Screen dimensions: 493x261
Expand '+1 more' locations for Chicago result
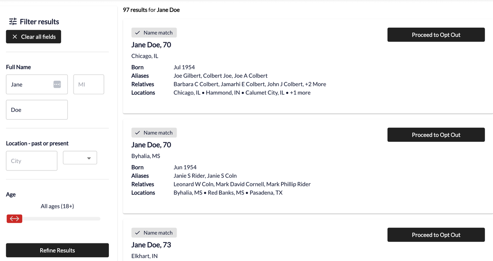pos(300,93)
